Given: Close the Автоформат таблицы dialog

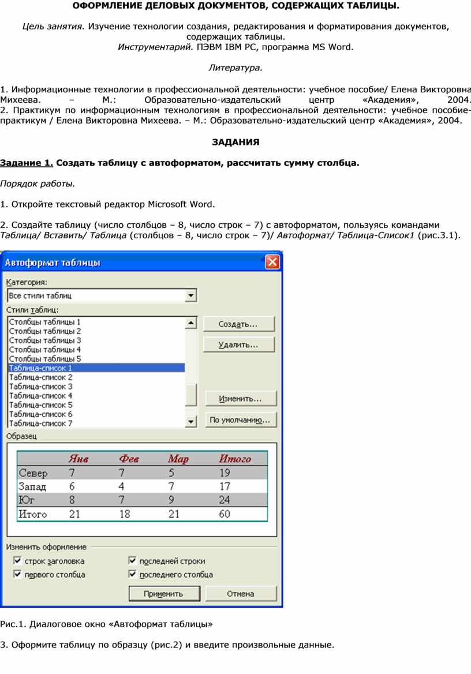Looking at the screenshot, I should [272, 262].
